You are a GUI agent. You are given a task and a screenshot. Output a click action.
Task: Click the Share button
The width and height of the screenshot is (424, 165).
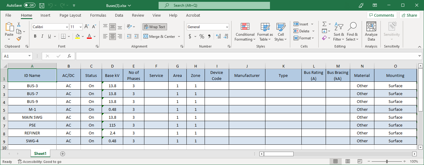[409, 15]
